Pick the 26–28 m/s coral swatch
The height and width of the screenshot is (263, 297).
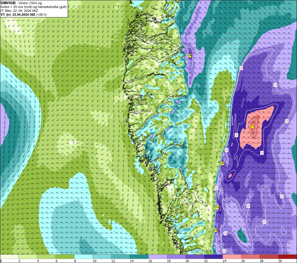coord(251,256)
